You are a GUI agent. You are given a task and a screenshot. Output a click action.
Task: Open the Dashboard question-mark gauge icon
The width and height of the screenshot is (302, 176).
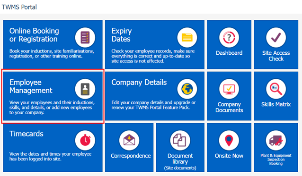pyautogui.click(x=229, y=37)
